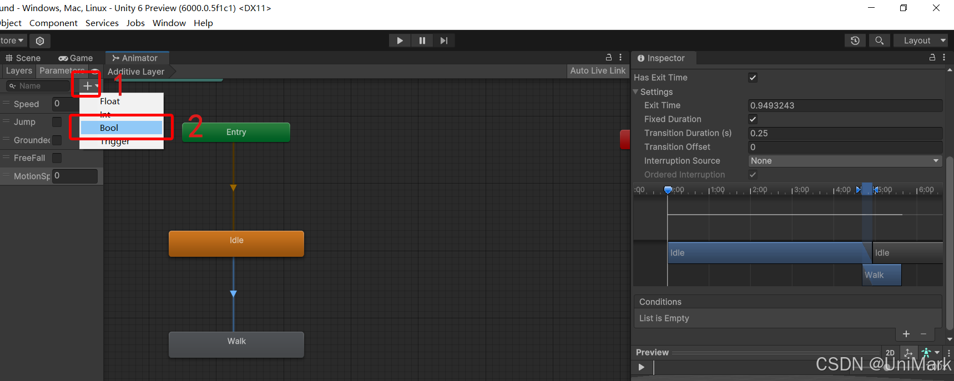Screen dimensions: 954x381
Task: Select Int from the parameter menu
Action: 122,115
